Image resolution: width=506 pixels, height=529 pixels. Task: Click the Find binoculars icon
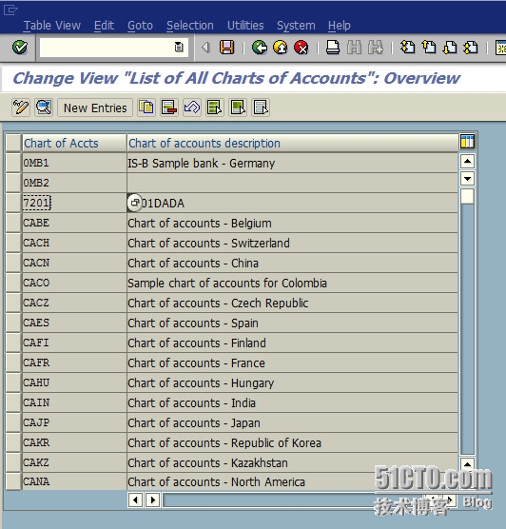point(354,48)
